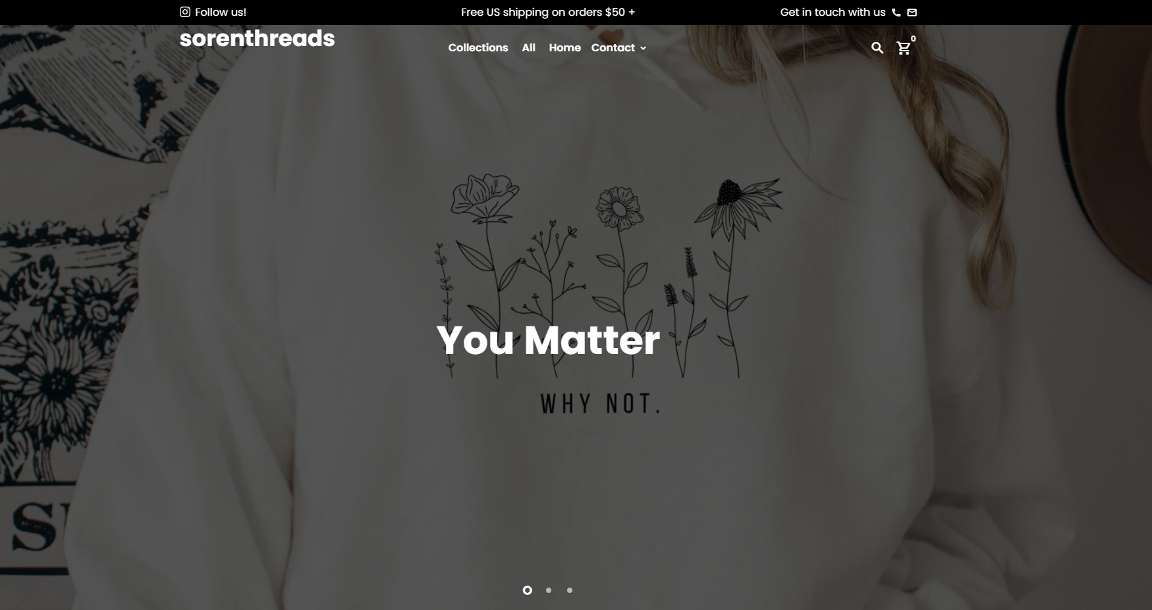Expand the Contact dropdown chevron
This screenshot has height=610, width=1152.
click(644, 48)
